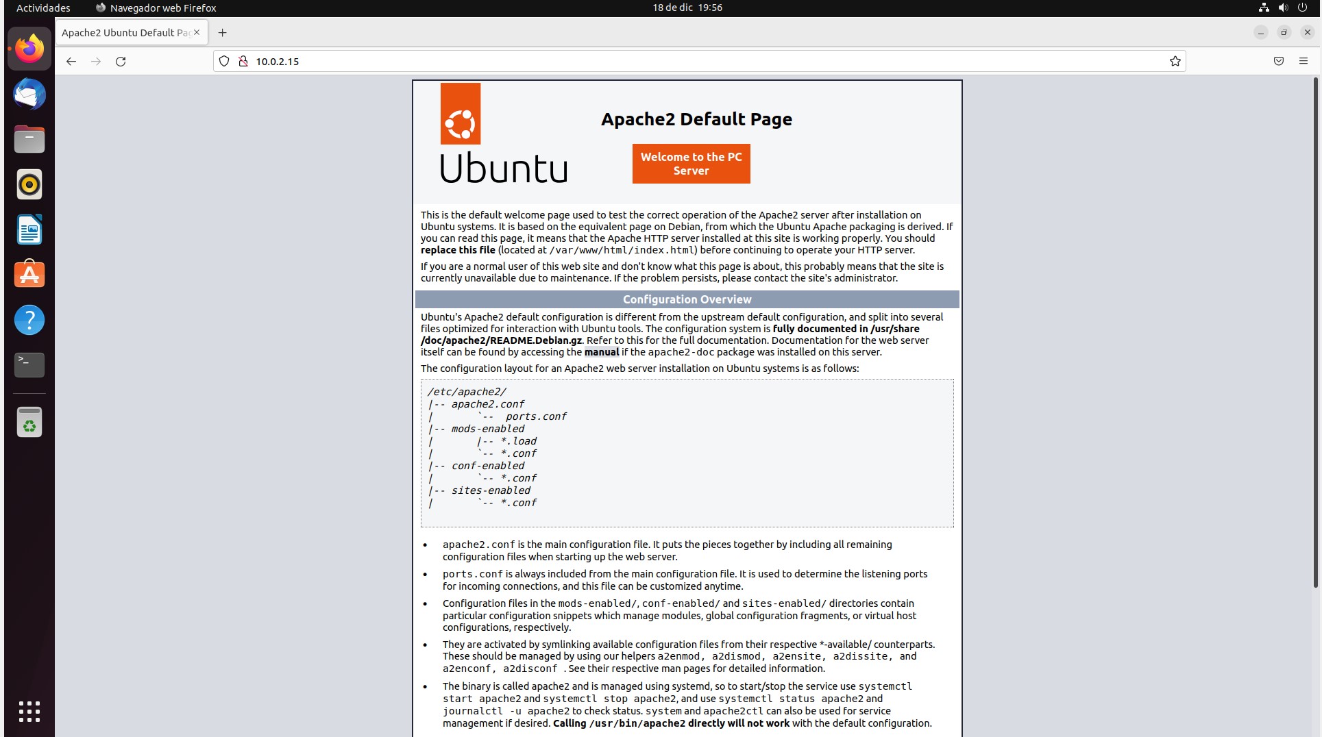Open Ubuntu App Center from the dock

click(x=29, y=274)
